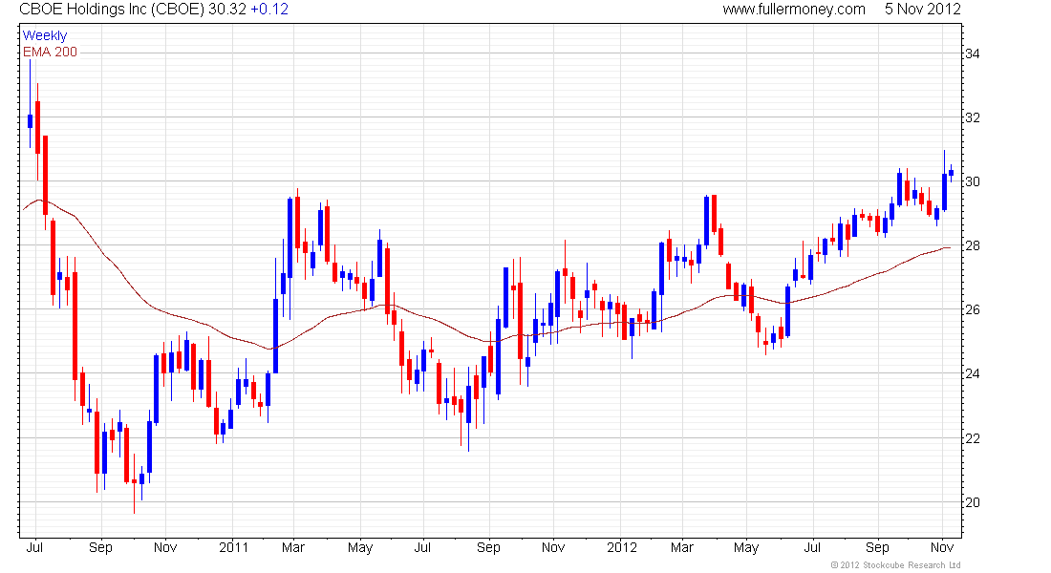
Task: Select the Weekly interval label
Action: (x=45, y=35)
